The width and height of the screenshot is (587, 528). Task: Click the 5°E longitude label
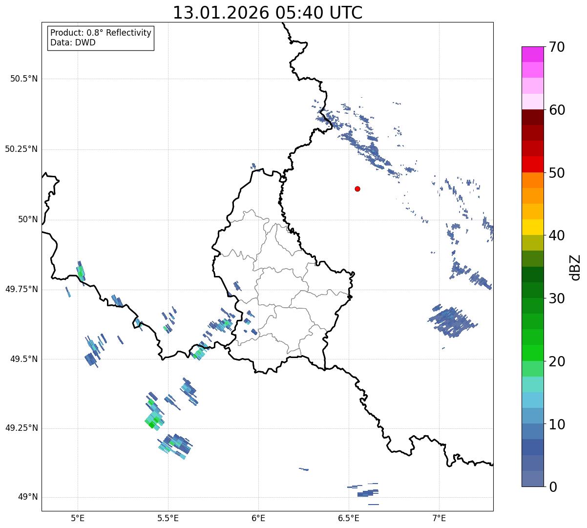click(78, 518)
